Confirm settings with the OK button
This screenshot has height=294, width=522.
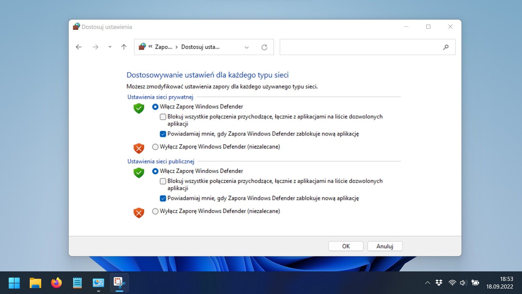click(346, 246)
